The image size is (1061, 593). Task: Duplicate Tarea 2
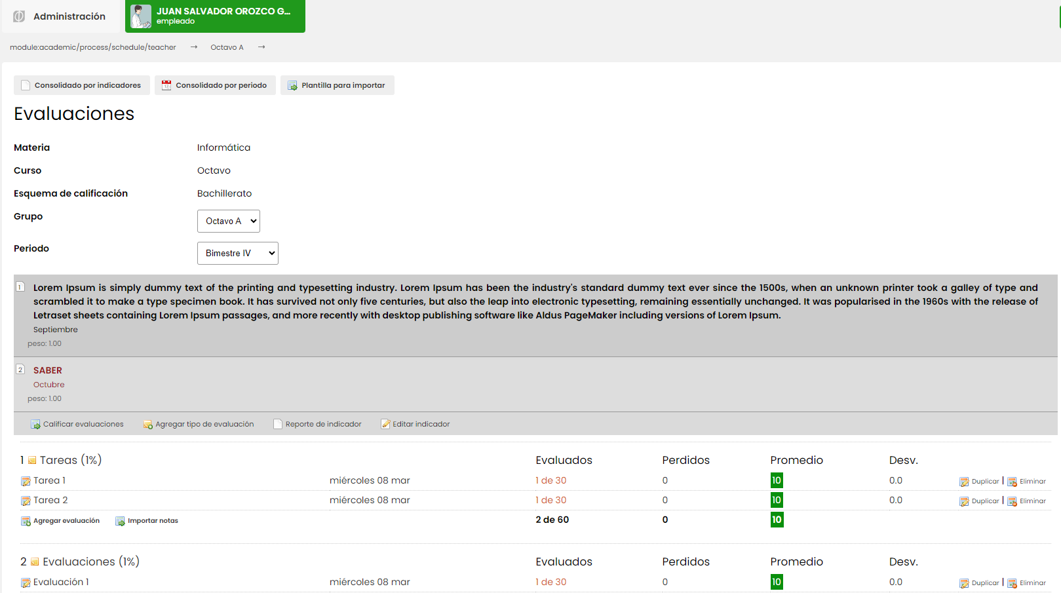[985, 501]
